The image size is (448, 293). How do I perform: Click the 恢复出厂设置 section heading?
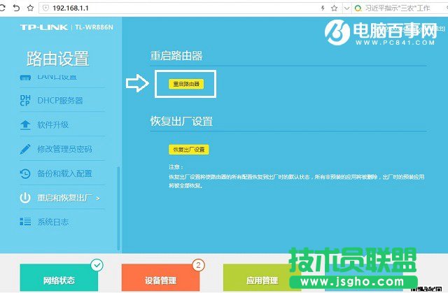click(x=181, y=121)
